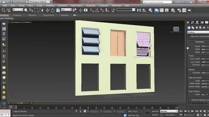
Task: Toggle the 3D Snaps tool
Action: pos(92,10)
